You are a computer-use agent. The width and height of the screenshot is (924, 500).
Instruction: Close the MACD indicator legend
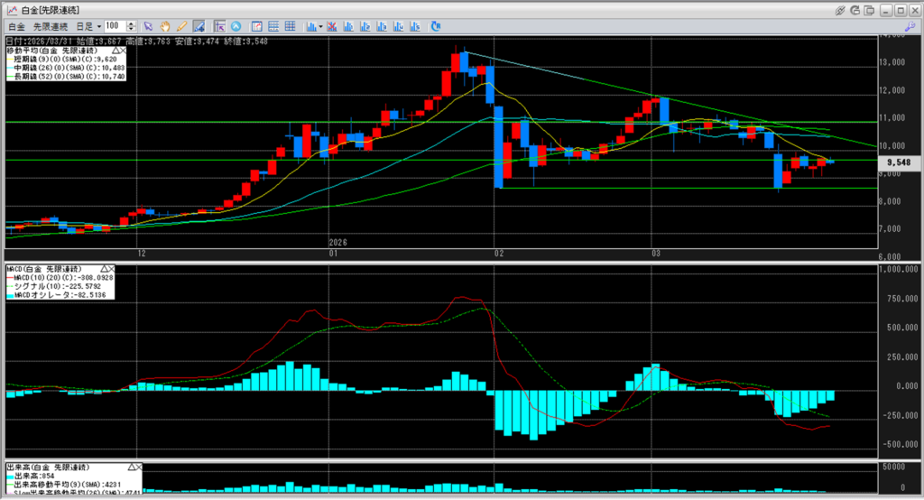(x=111, y=269)
